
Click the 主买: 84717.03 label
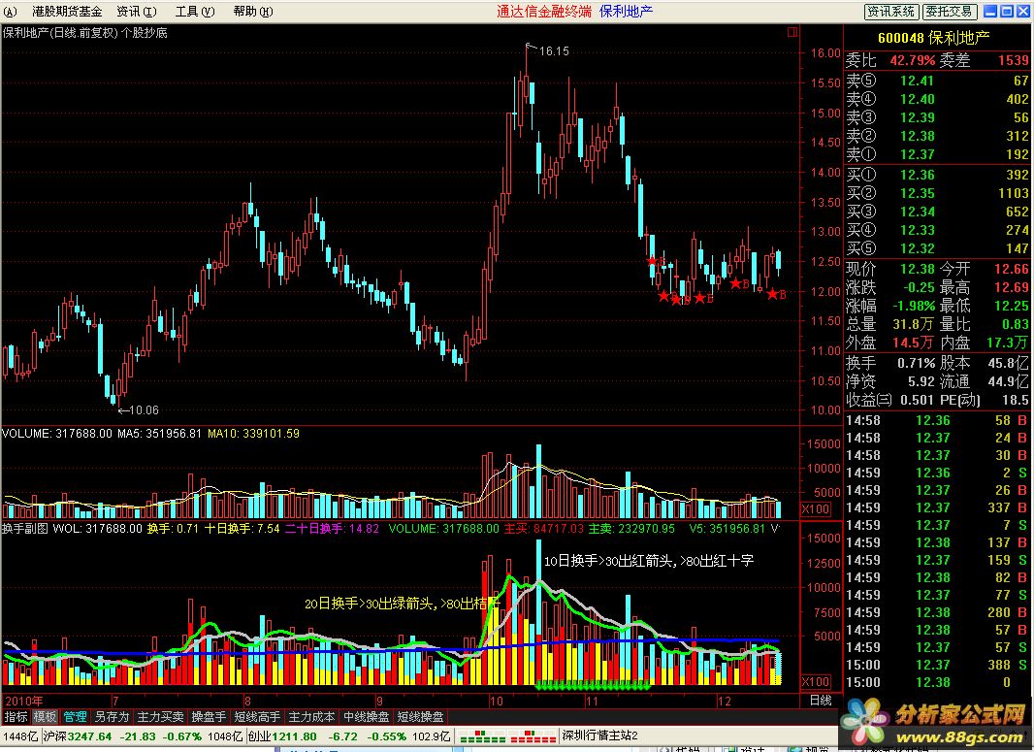pos(544,529)
